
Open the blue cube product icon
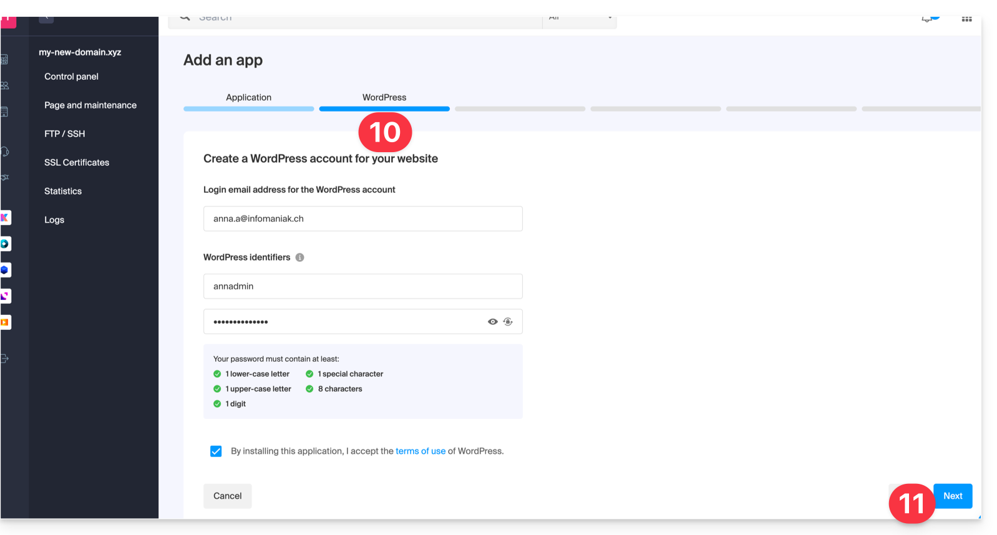click(5, 270)
